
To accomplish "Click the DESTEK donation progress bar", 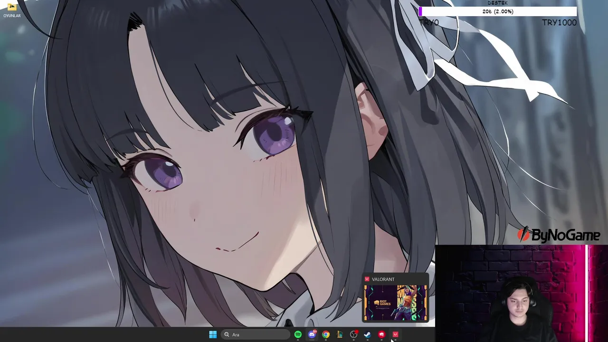I will 498,11.
